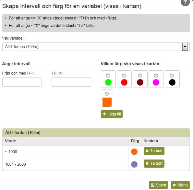
Task: Select the red color radio button
Action: [x=124, y=75]
